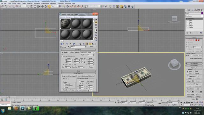Collapse the Bitmap Parameters rollout
The width and height of the screenshot is (204, 115).
click(x=78, y=73)
